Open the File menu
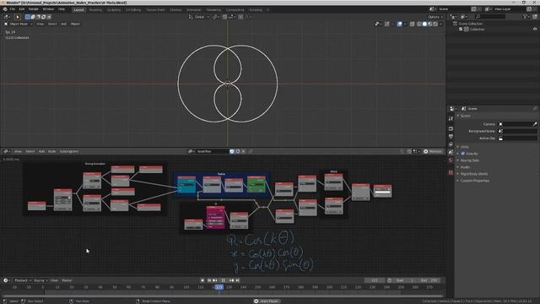The height and width of the screenshot is (304, 540). [x=13, y=9]
